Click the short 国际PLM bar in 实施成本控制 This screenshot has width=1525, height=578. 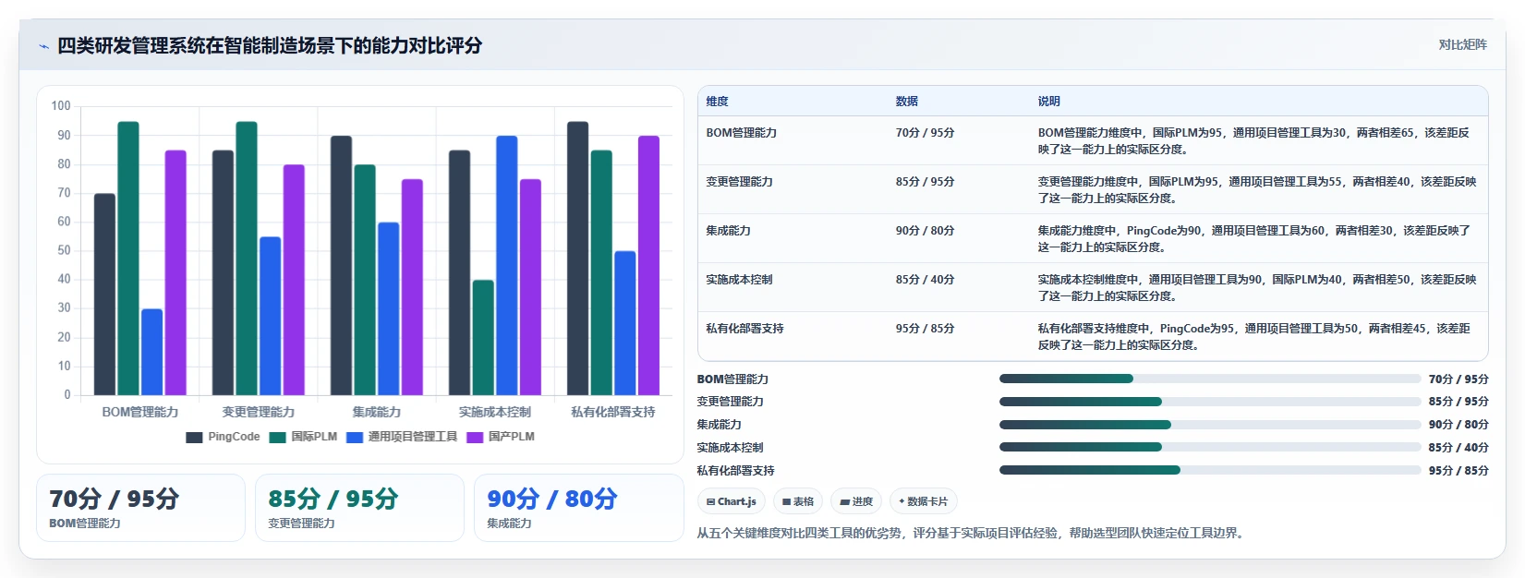coord(483,338)
